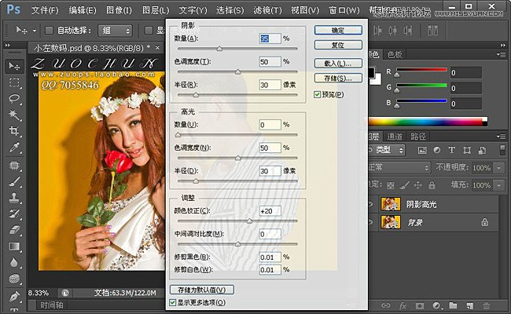Viewport: 511px width, 314px height.
Task: Pick the Magic Wand tool
Action: coord(14,115)
